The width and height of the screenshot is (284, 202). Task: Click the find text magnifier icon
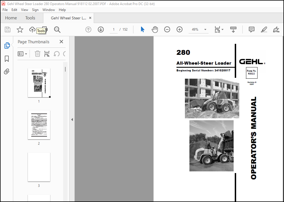pyautogui.click(x=57, y=29)
